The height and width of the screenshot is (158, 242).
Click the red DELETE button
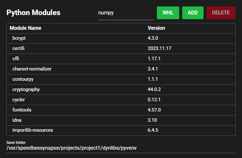point(221,13)
